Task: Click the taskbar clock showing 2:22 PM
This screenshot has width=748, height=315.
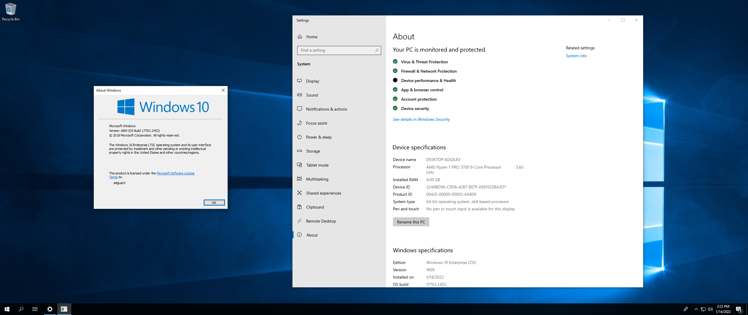Action: click(723, 309)
